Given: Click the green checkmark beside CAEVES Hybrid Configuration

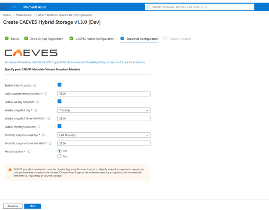Looking at the screenshot, I should [x=71, y=39].
